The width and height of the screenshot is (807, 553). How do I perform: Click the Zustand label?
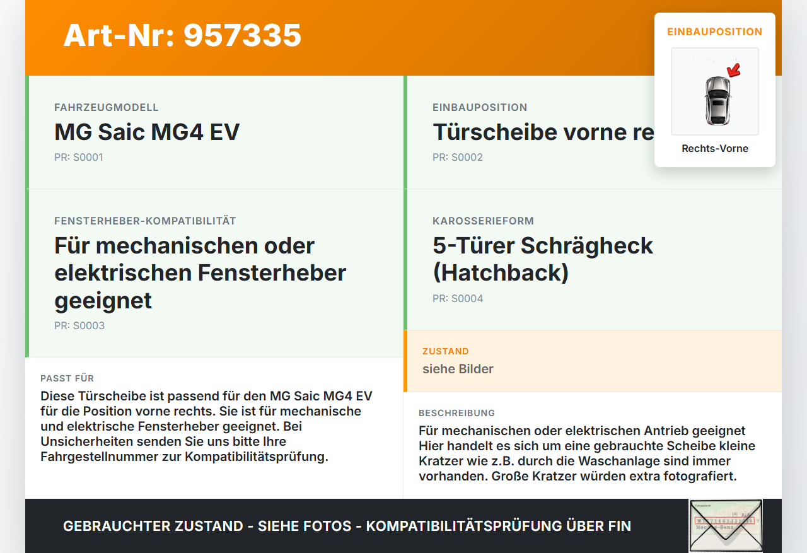click(446, 351)
